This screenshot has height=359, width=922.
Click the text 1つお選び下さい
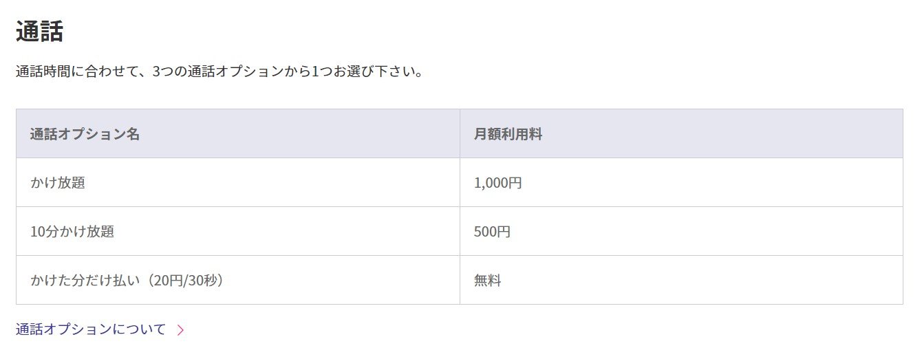(367, 72)
